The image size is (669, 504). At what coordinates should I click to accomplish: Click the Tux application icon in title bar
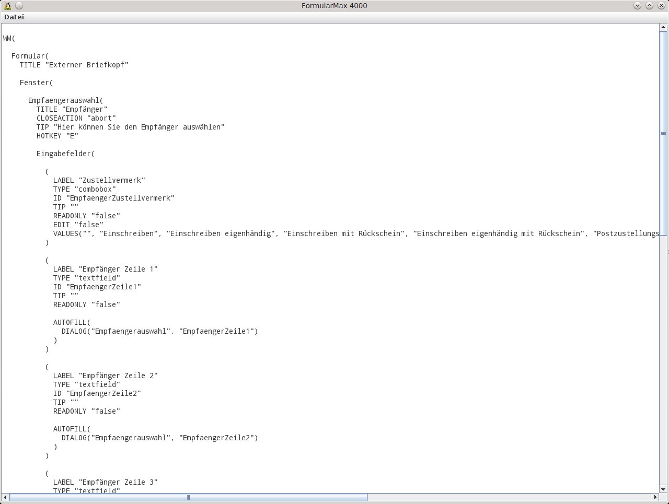pyautogui.click(x=7, y=5)
